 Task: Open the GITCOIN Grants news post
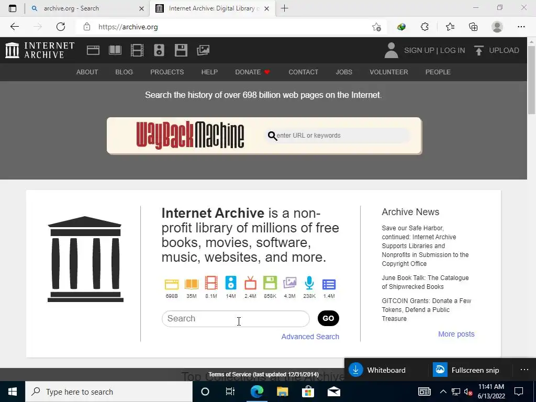(x=426, y=309)
